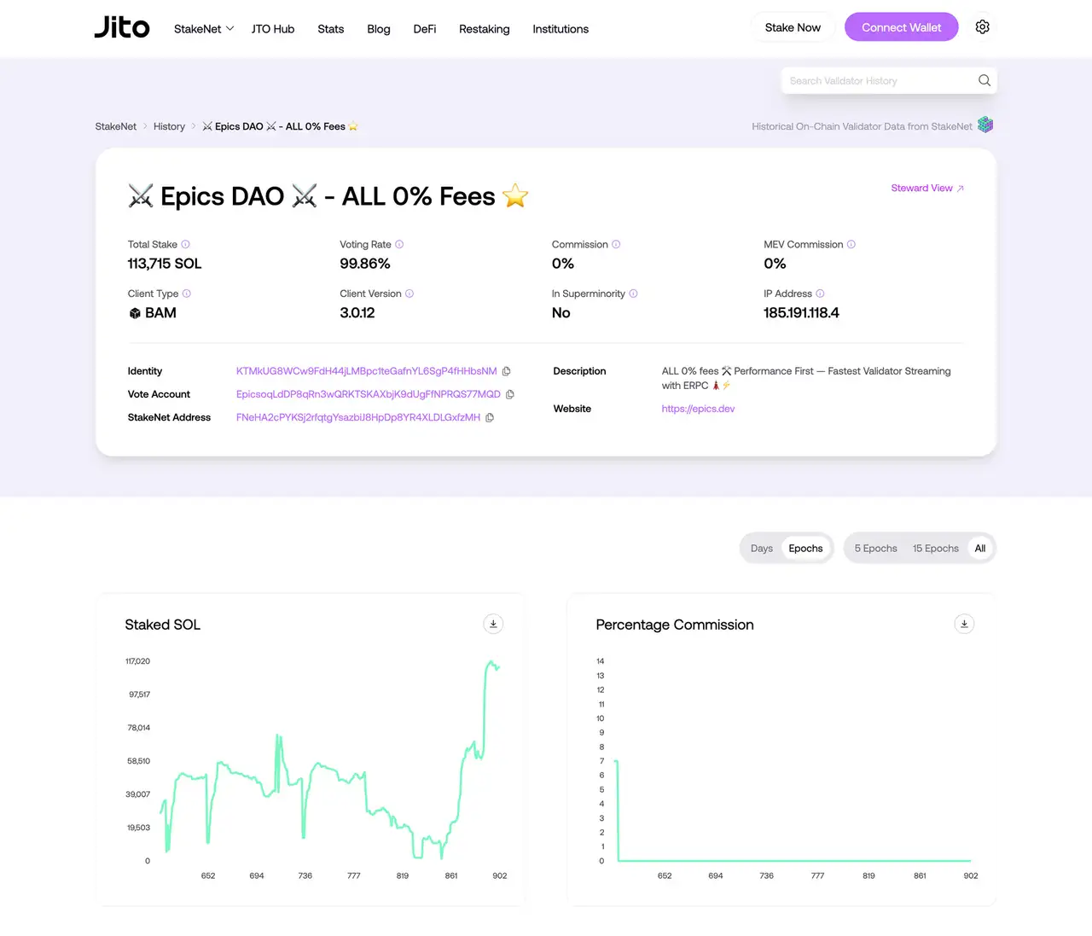Click the MEV Commission info icon
Viewport: 1092px width, 936px height.
point(851,244)
